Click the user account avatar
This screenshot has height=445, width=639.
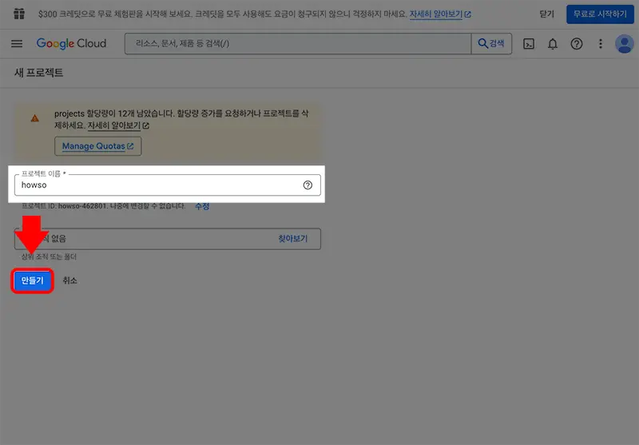[624, 44]
